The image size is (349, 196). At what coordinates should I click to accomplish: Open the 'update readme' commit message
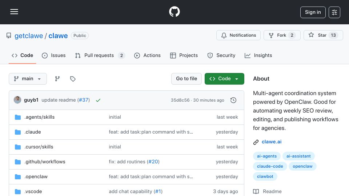point(59,100)
